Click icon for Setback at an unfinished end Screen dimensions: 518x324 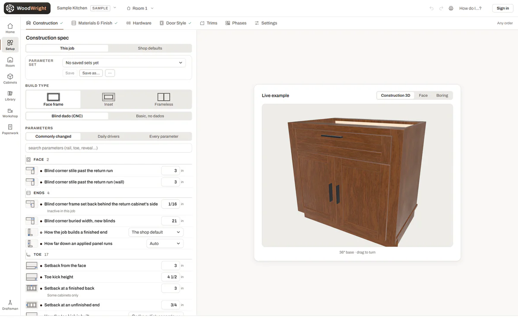32,305
